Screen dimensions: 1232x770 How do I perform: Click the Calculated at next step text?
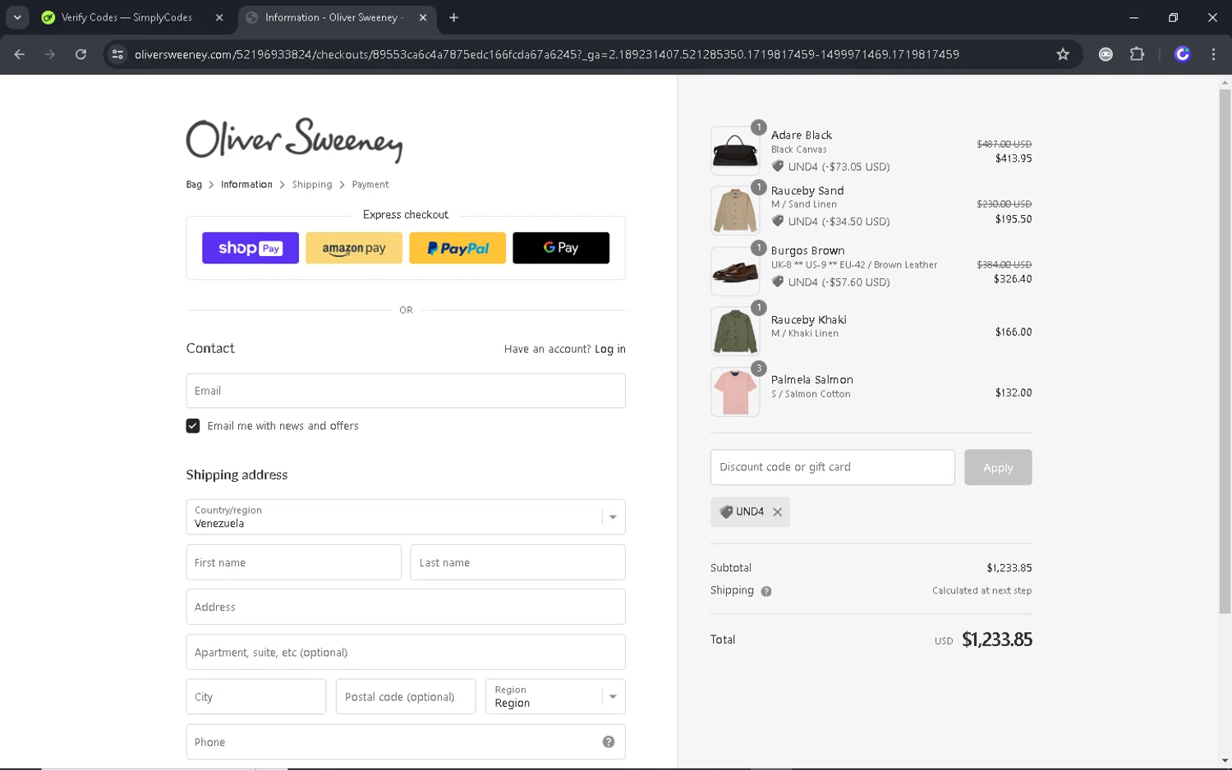pos(981,590)
